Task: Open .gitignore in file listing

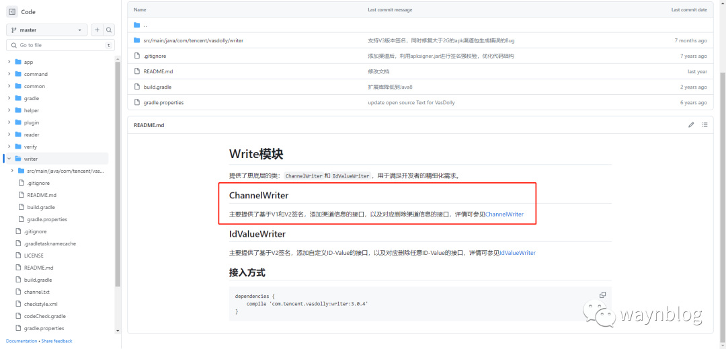Action: click(155, 56)
